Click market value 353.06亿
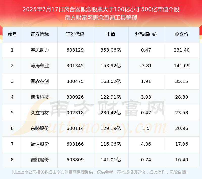The height and width of the screenshot is (179, 202). pos(111,50)
